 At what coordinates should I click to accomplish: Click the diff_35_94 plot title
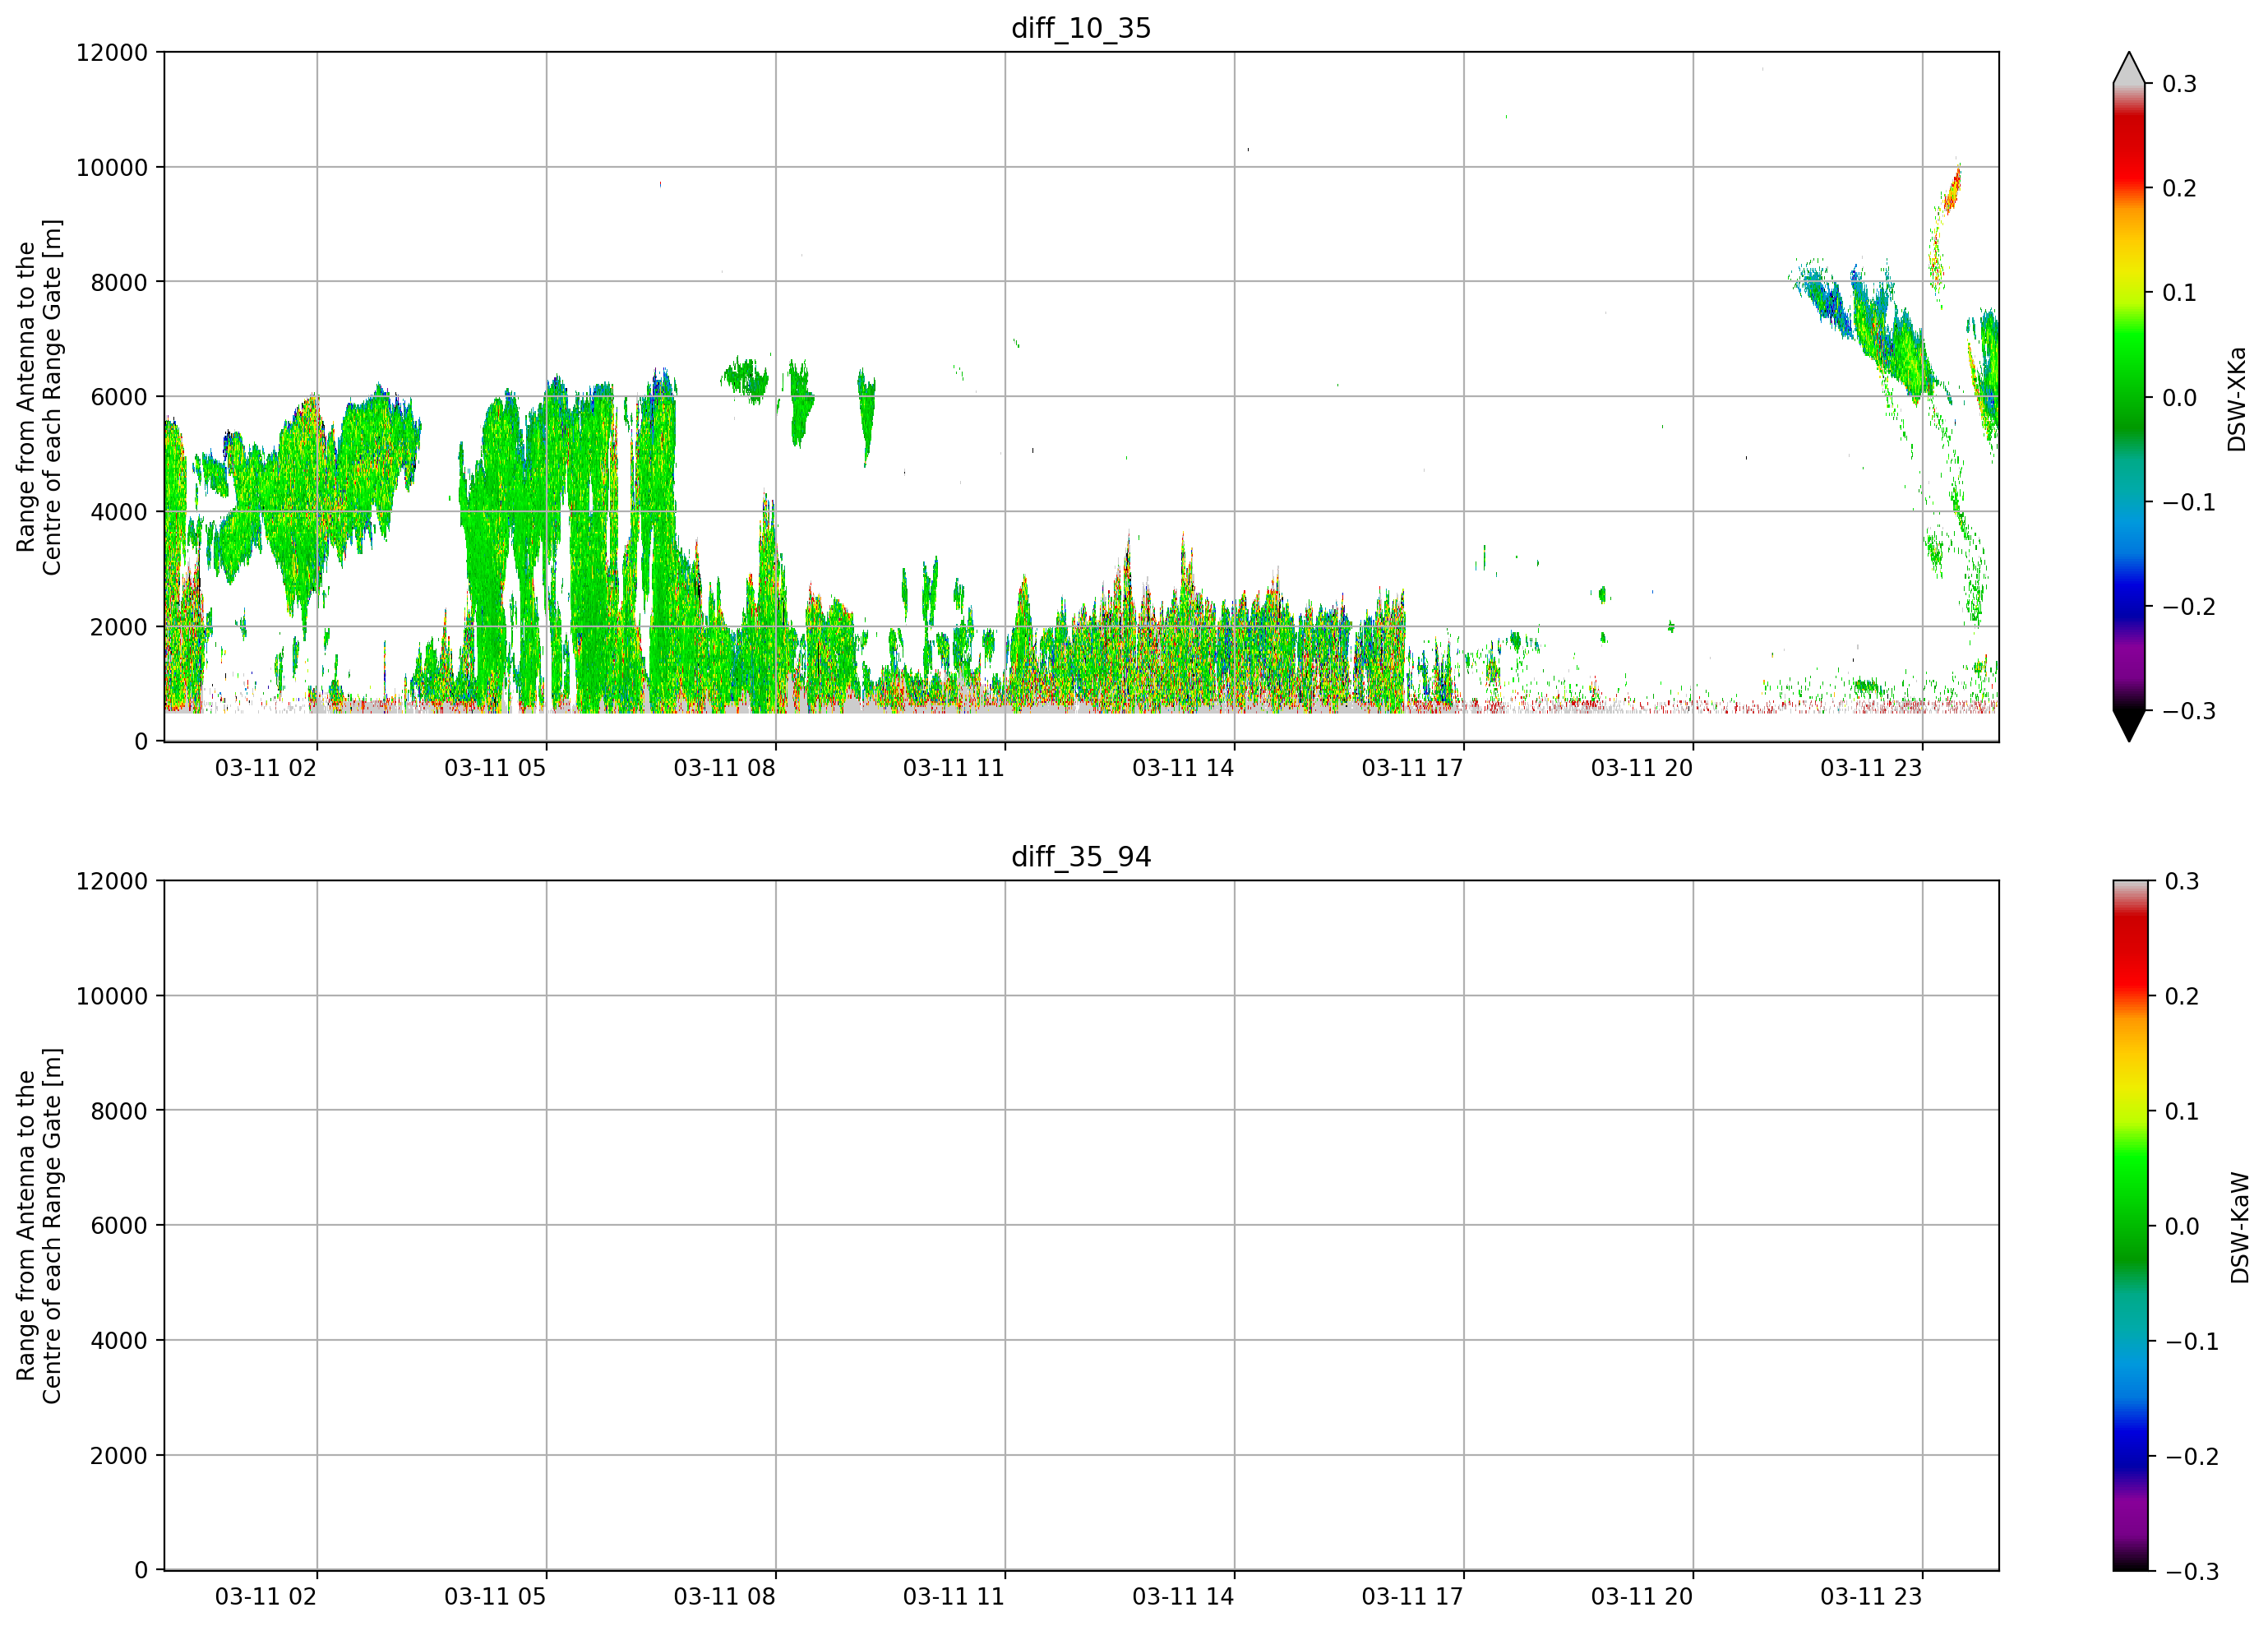tap(1081, 857)
